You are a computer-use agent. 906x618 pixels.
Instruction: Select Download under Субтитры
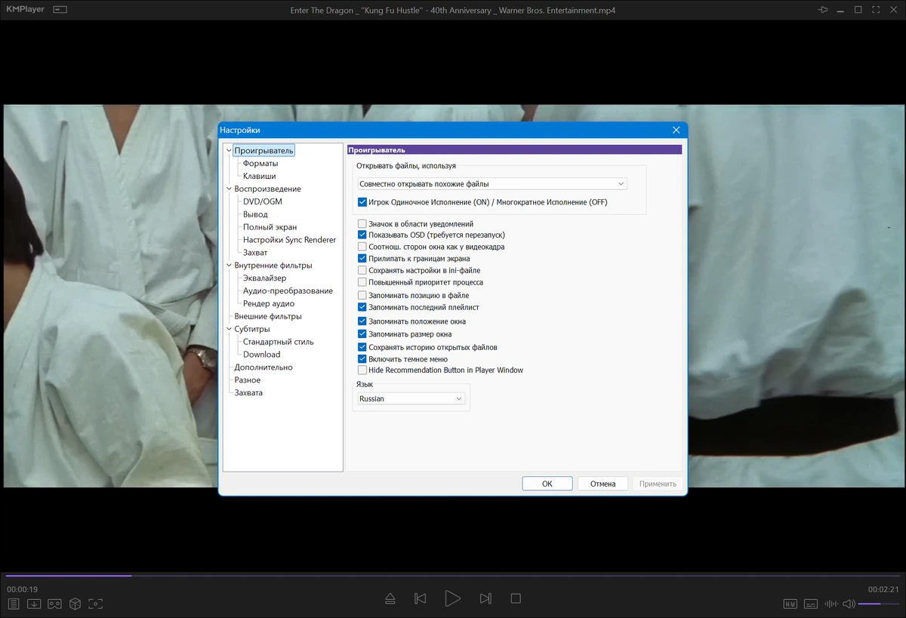261,355
